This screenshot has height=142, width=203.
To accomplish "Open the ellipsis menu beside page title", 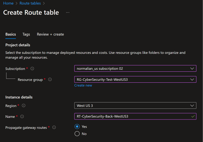I will 68,12.
